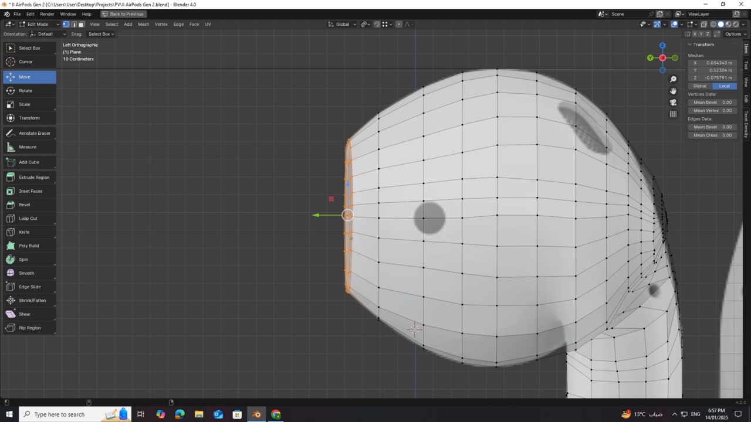The width and height of the screenshot is (751, 422).
Task: Open the overlays dropdown arrow
Action: coord(682,24)
